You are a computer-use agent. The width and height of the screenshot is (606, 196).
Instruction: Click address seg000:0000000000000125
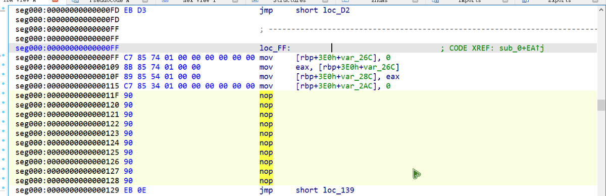tap(67, 153)
